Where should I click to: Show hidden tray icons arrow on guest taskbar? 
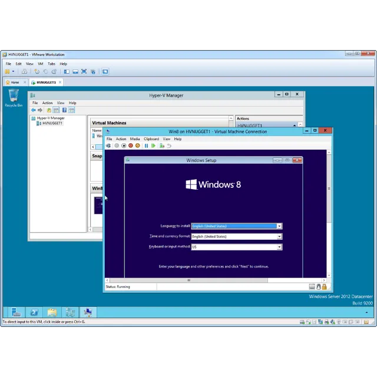coord(366,313)
